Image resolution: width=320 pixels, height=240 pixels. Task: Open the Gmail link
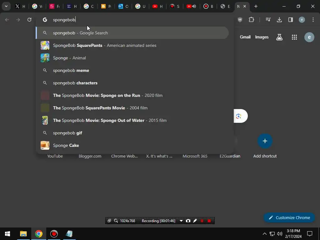245,37
